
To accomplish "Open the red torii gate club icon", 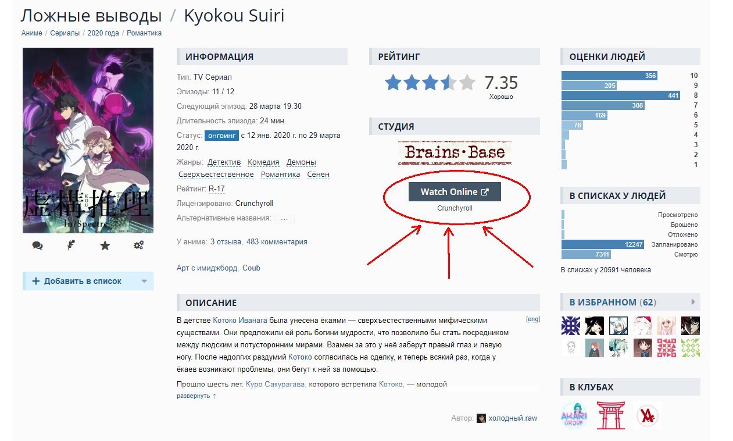I will [610, 415].
